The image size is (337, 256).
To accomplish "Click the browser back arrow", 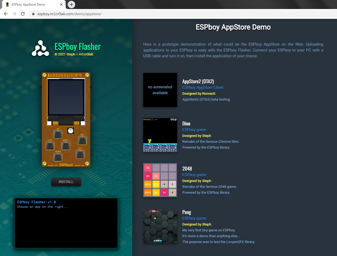I will coord(6,14).
